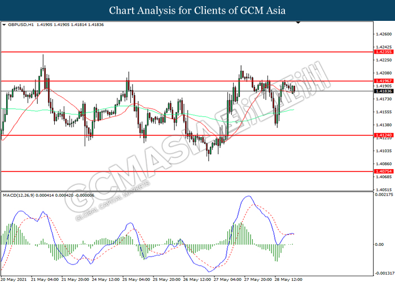Click the 1.42600 price scale value

coord(384,34)
